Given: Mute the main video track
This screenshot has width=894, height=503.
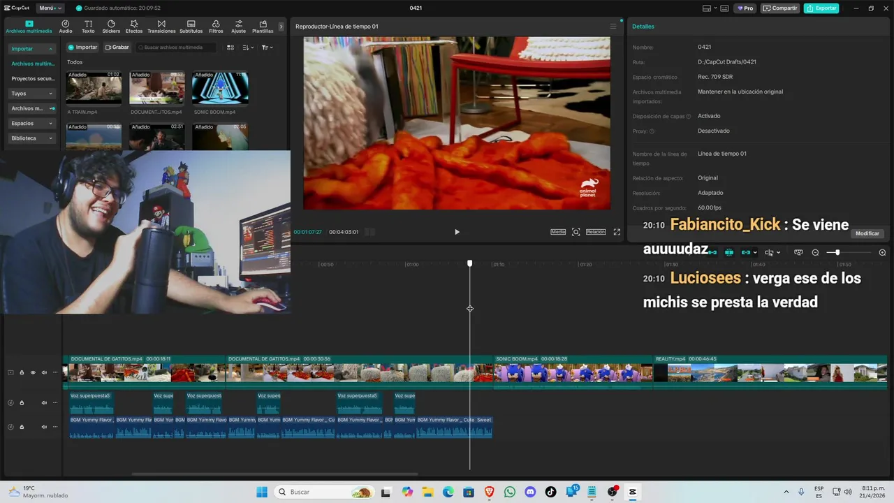Looking at the screenshot, I should (x=44, y=372).
